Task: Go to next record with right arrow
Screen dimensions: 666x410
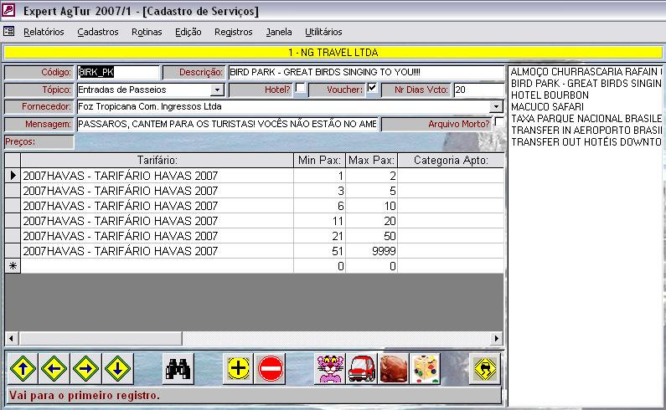Action: [87, 367]
